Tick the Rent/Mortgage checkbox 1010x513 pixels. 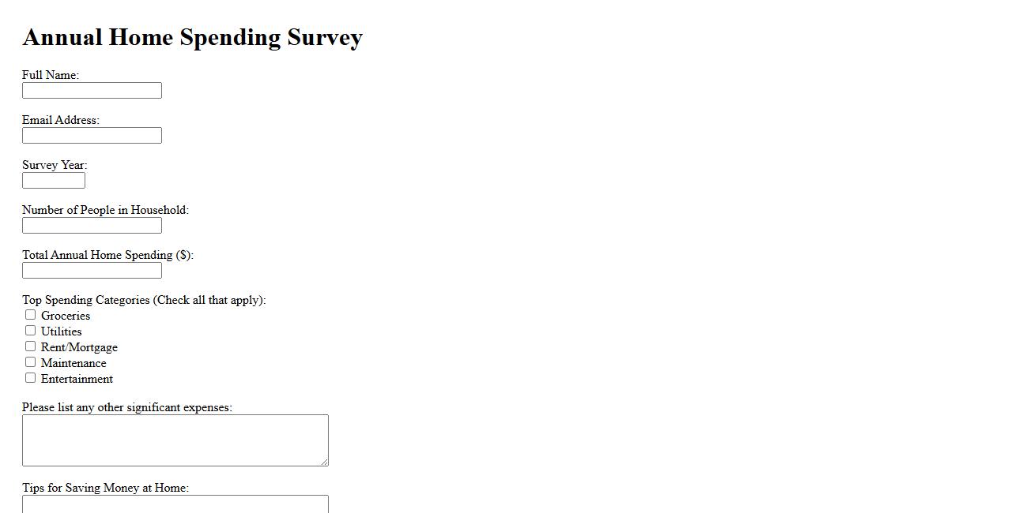tap(31, 346)
